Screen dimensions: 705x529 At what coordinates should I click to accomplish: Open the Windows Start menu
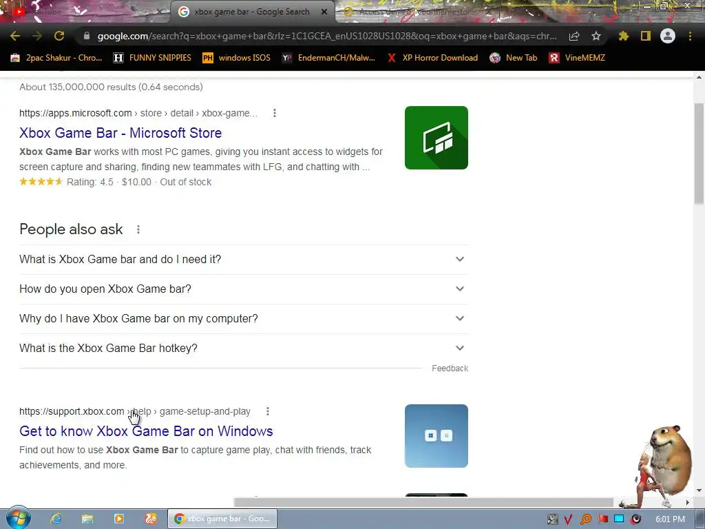click(x=17, y=518)
